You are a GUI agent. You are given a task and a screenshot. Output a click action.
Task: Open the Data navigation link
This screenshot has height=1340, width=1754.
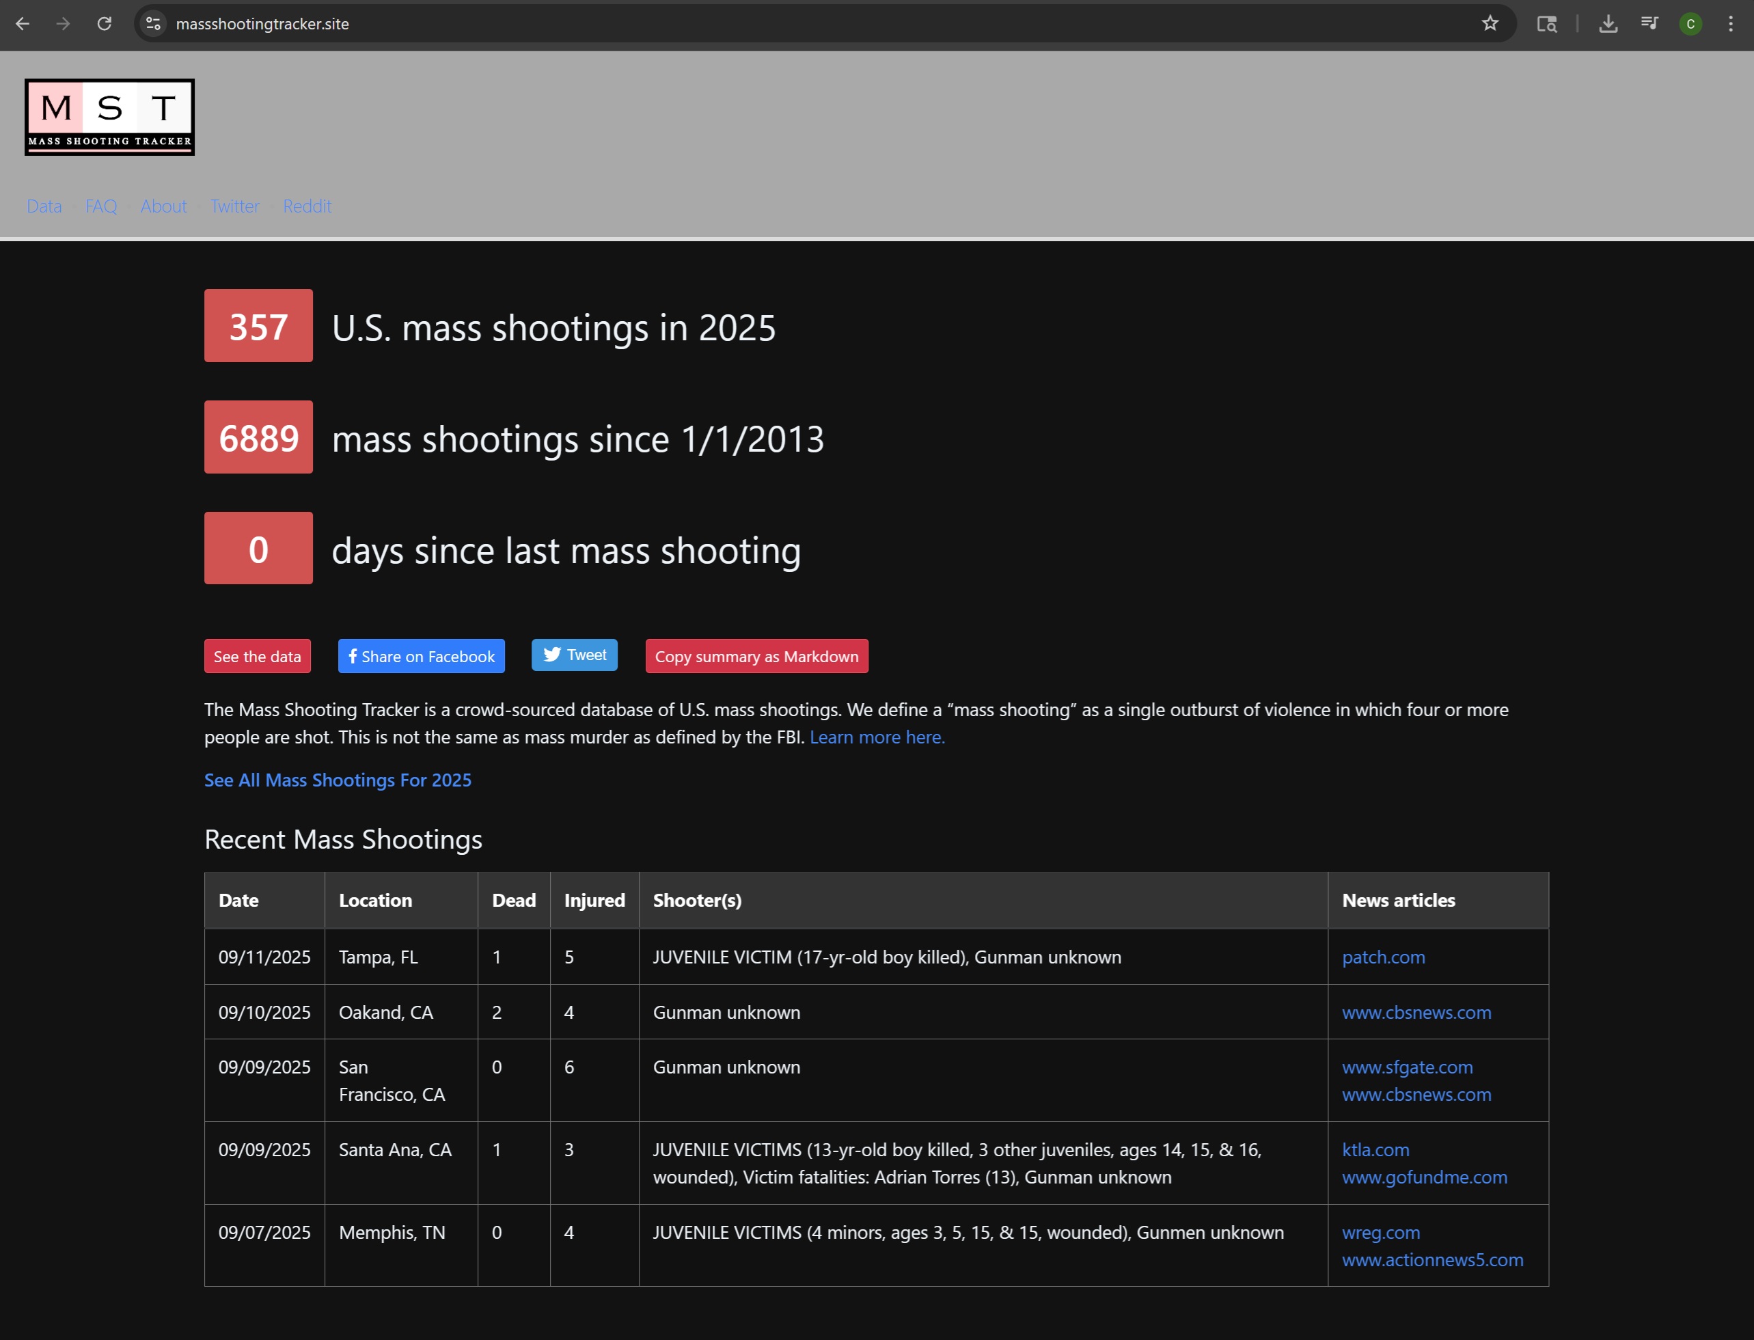pyautogui.click(x=44, y=206)
